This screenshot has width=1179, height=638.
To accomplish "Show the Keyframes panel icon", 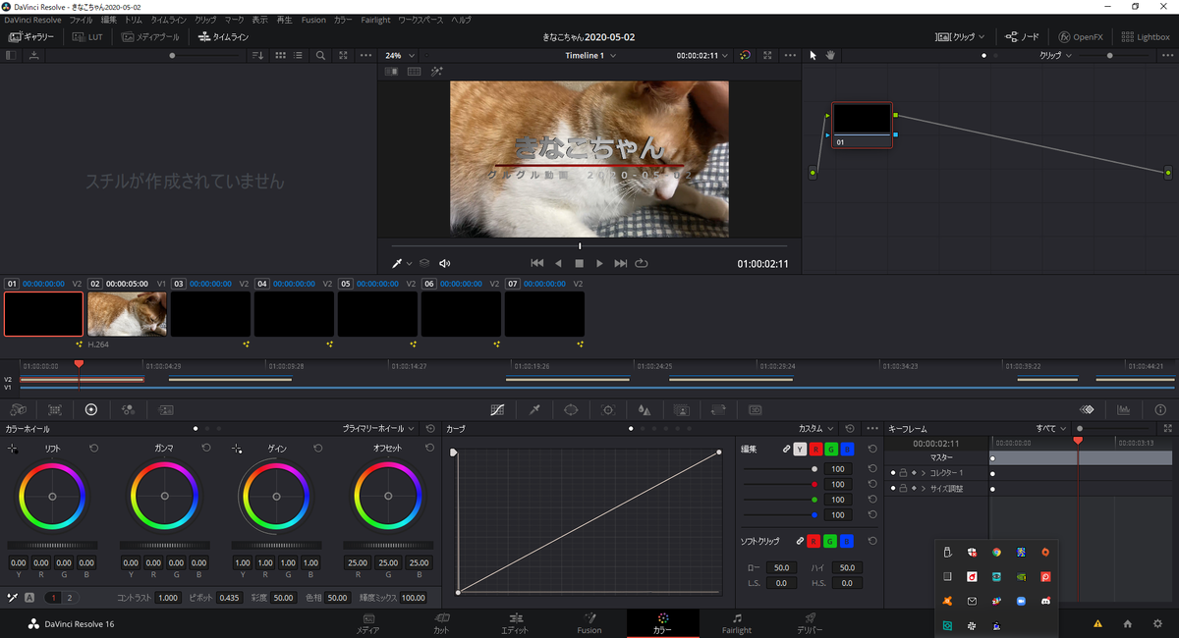I will click(x=1088, y=409).
